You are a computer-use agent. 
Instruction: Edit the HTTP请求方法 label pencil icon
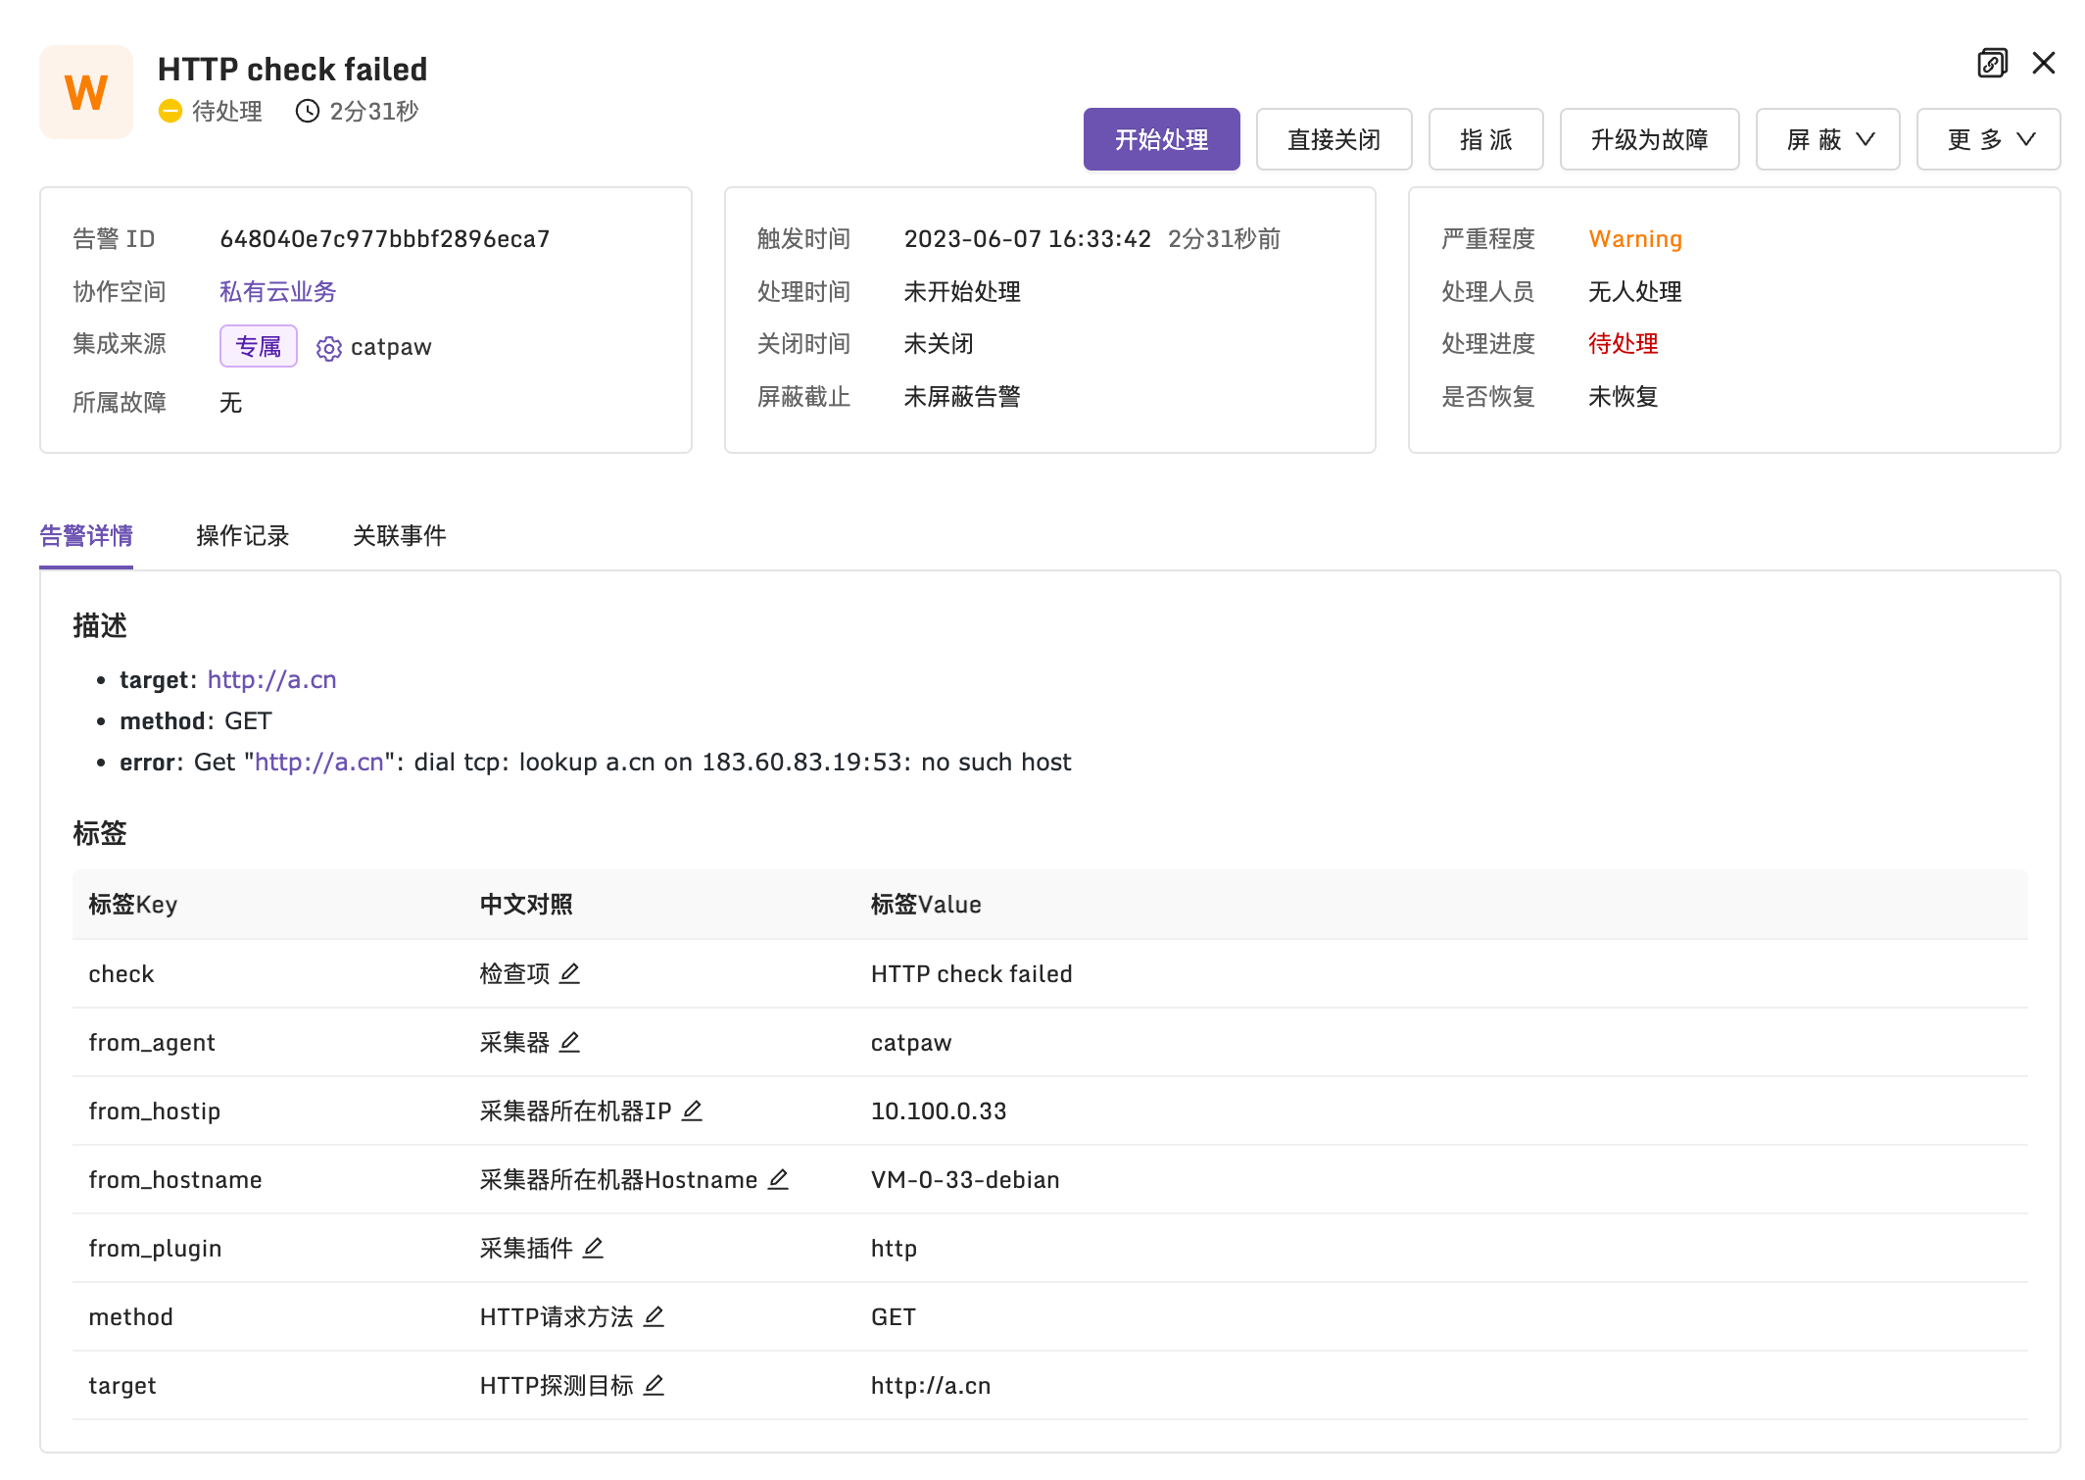coord(655,1317)
